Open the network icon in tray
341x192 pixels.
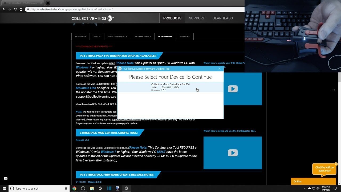point(314,189)
